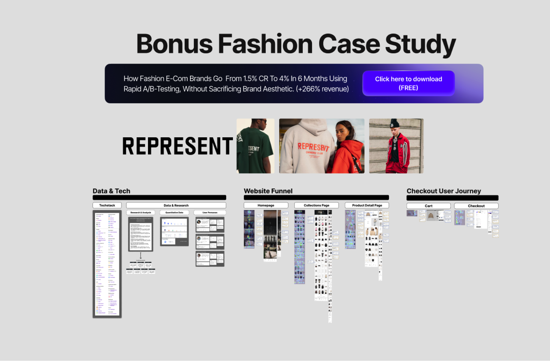Select the red tracksuit model photo
This screenshot has width=550, height=361.
click(396, 146)
